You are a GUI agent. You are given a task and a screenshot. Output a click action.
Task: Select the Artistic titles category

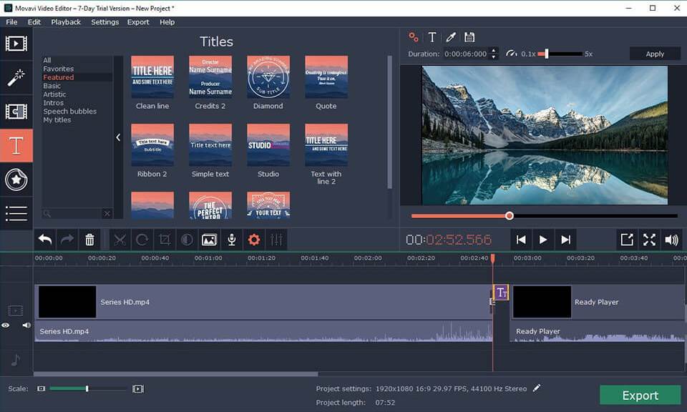coord(54,94)
